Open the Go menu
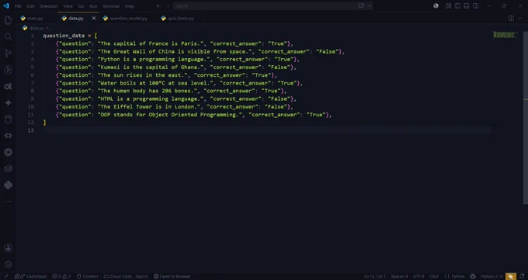 (81, 6)
